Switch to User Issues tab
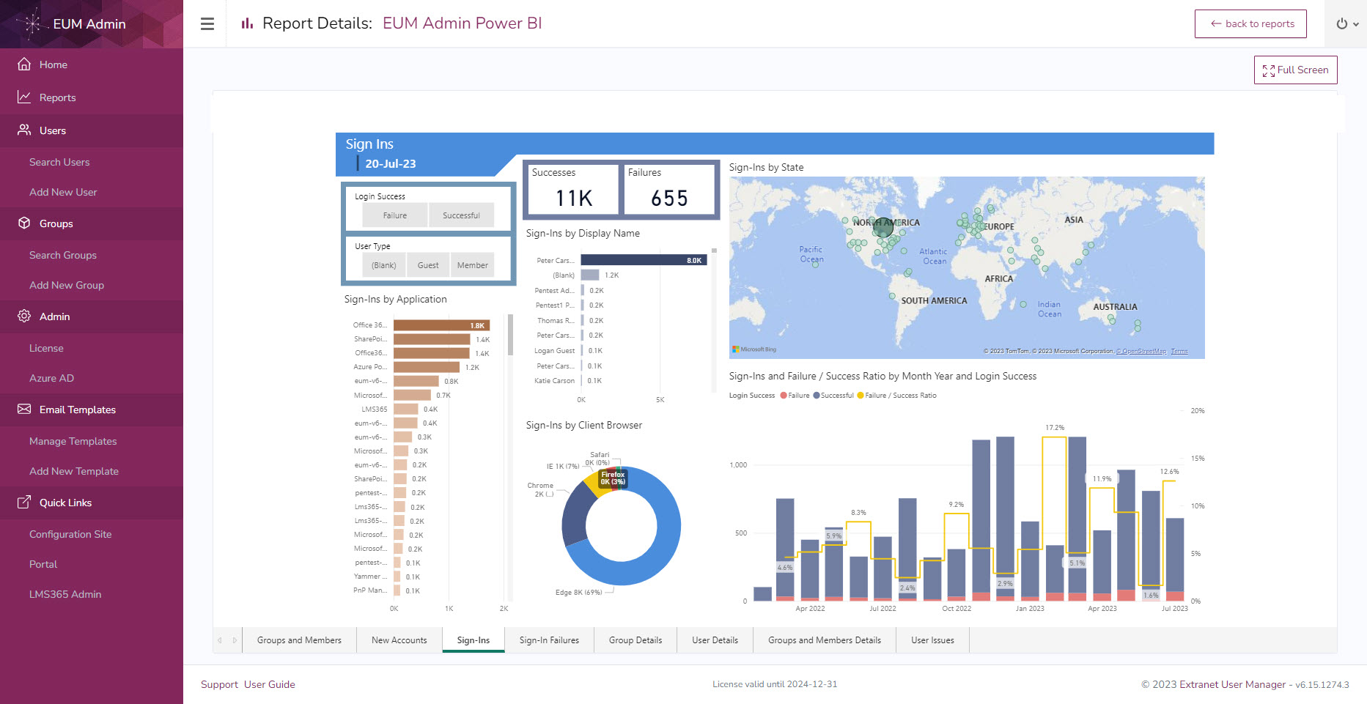Screen dimensions: 1367x704 932,640
